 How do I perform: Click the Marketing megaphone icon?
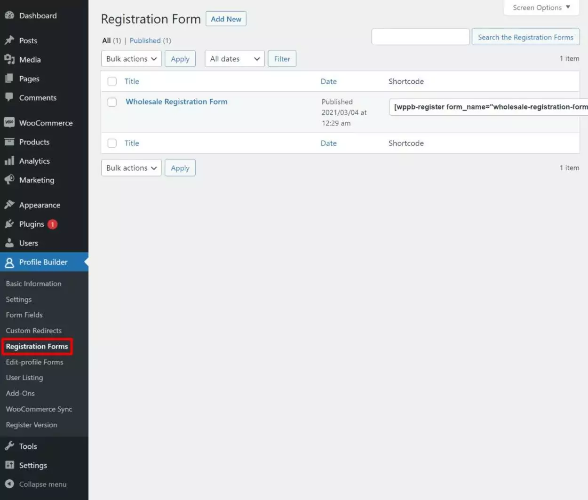click(9, 180)
